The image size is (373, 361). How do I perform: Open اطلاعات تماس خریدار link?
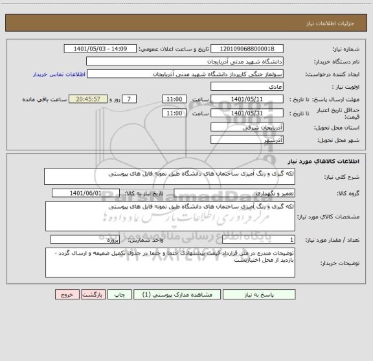[59, 75]
